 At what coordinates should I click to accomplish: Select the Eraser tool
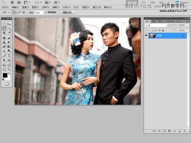pyautogui.click(x=4, y=47)
